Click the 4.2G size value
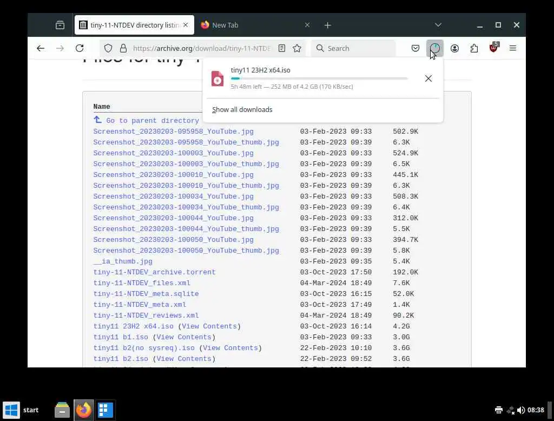 tap(401, 326)
